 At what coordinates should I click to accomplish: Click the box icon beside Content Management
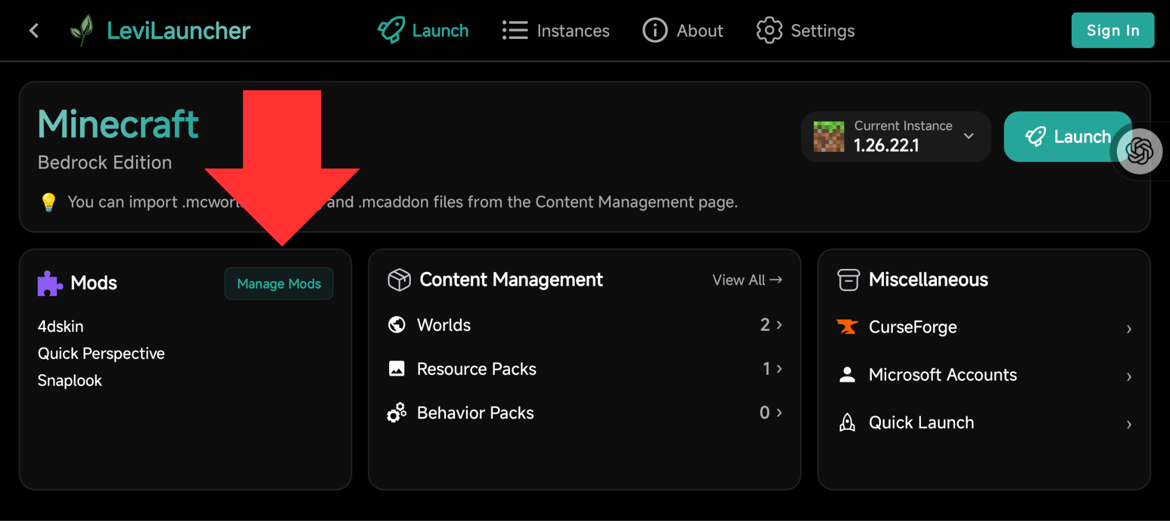399,280
